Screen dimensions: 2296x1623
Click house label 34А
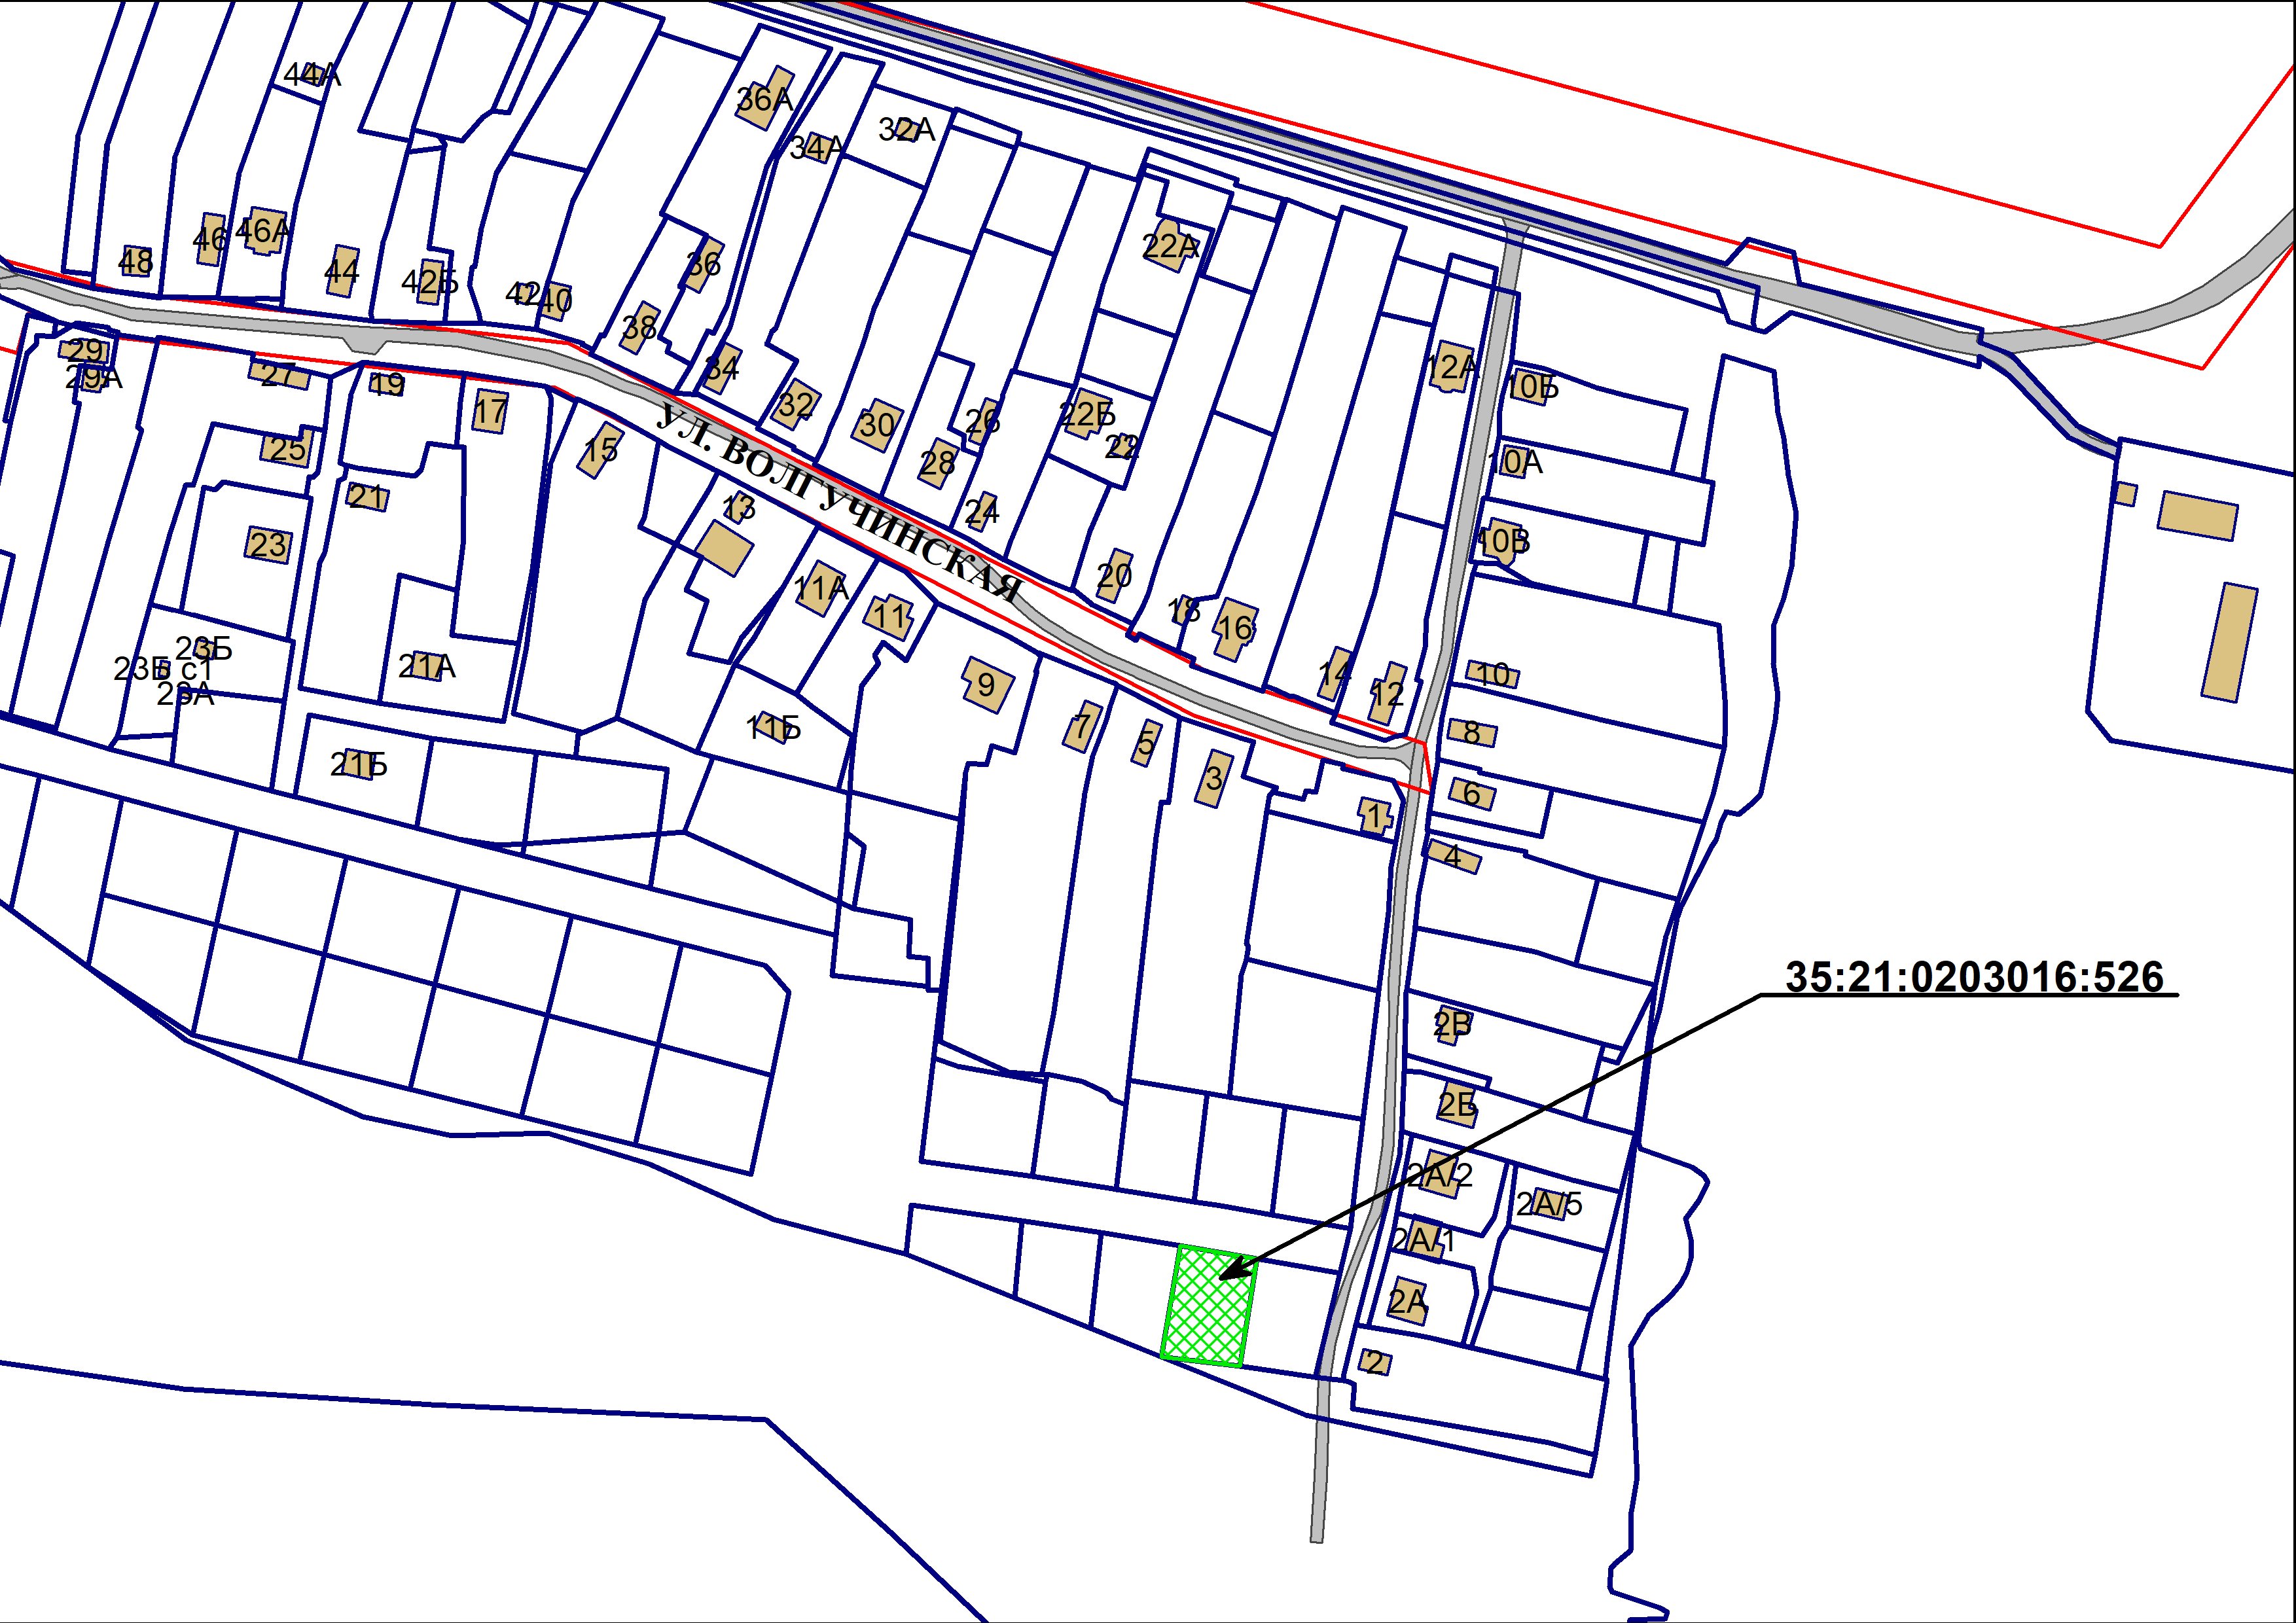817,148
